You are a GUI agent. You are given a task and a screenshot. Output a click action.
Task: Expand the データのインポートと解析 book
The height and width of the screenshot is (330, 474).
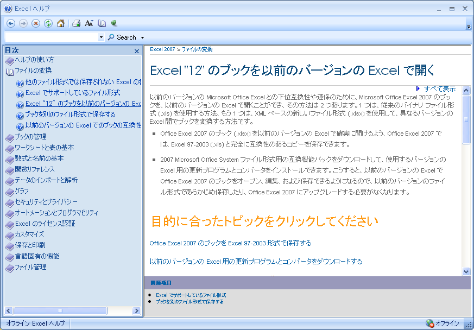point(46,180)
